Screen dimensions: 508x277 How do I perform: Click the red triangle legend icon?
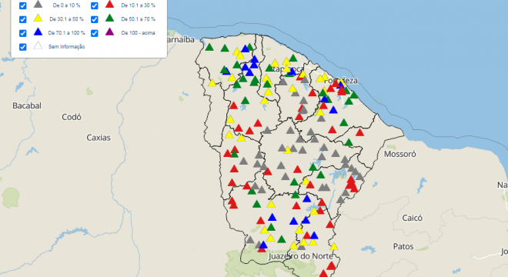pyautogui.click(x=110, y=4)
